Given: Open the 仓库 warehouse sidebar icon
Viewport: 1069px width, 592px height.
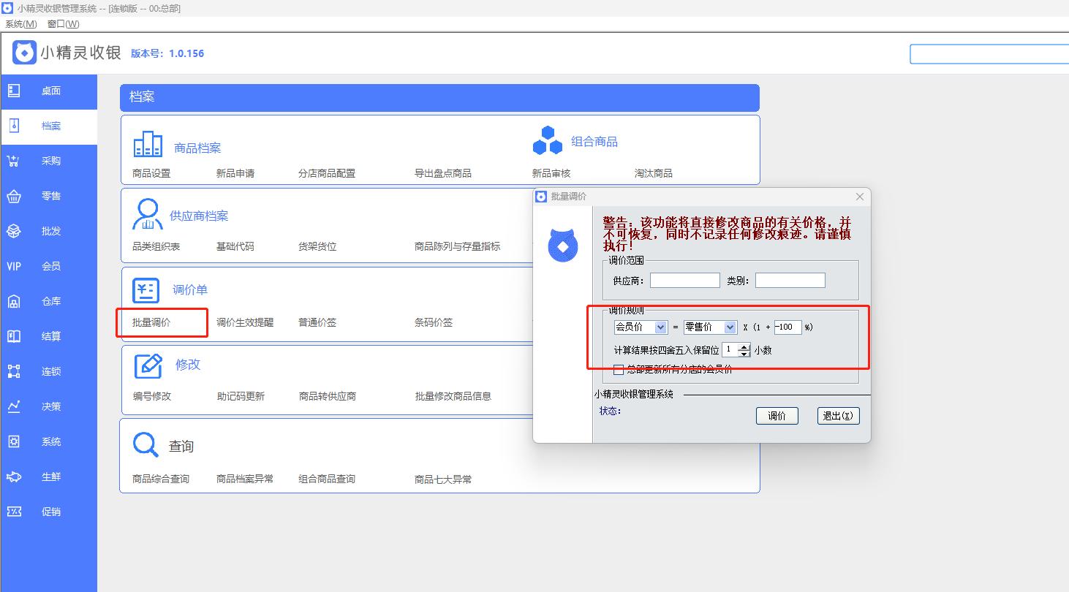Looking at the screenshot, I should click(14, 301).
